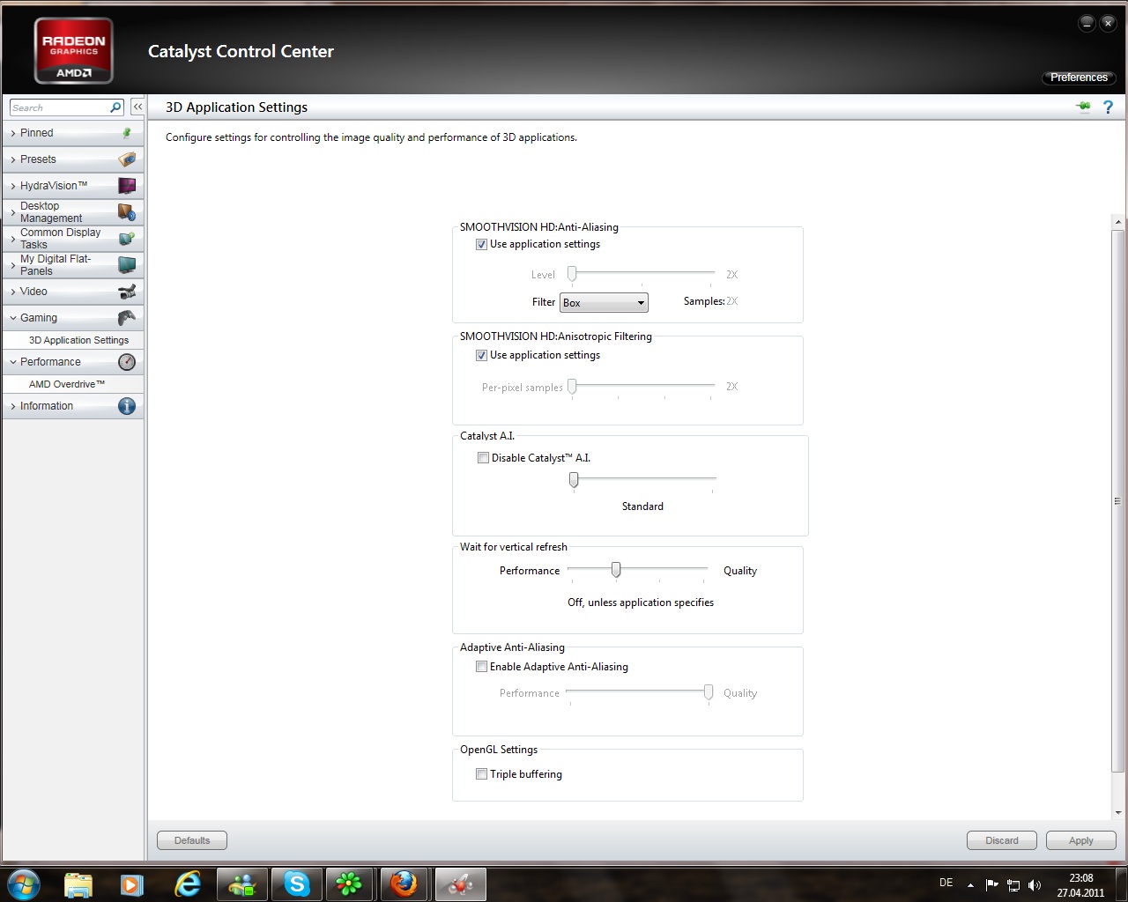Click the Video camera icon

[x=127, y=292]
